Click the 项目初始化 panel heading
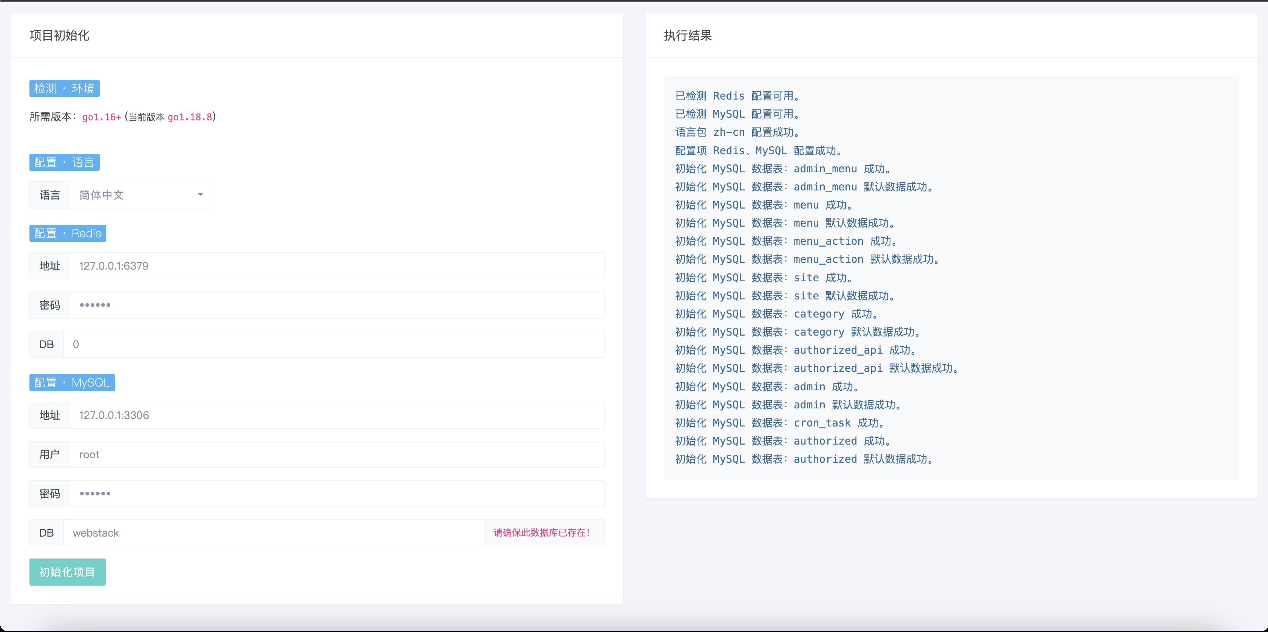Viewport: 1268px width, 632px height. point(60,35)
